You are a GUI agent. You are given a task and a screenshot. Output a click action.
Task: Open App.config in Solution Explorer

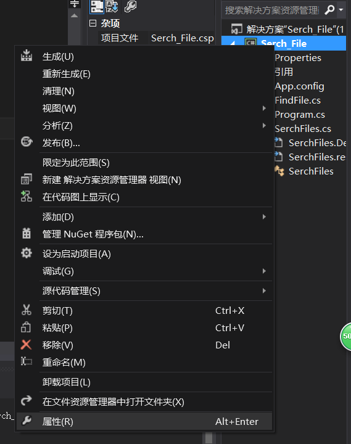299,86
